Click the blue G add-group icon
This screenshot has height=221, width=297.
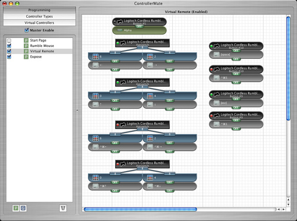coord(23,208)
